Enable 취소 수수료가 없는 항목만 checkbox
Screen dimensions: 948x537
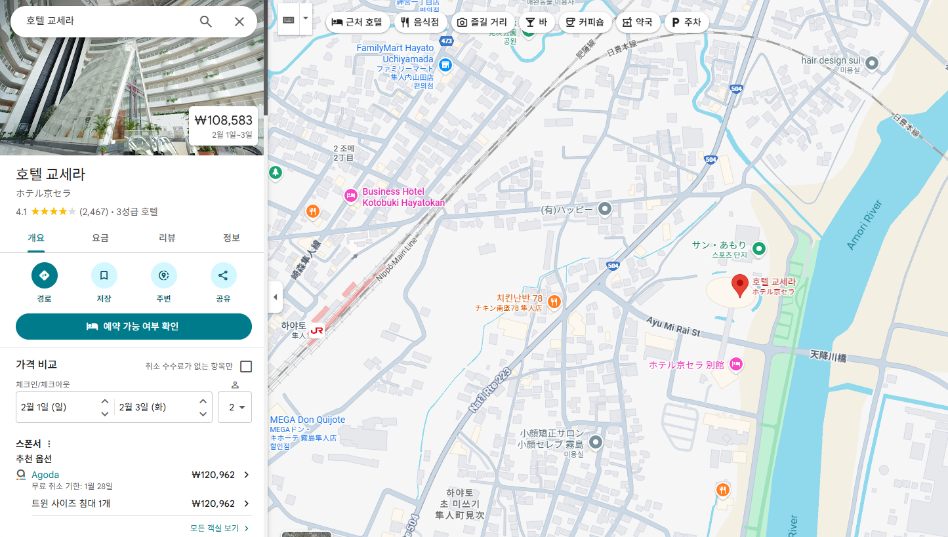[246, 367]
